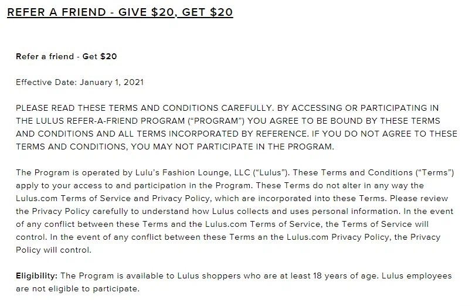Click the Effective Date line
Viewport: 472px width, 306px height.
click(x=79, y=82)
